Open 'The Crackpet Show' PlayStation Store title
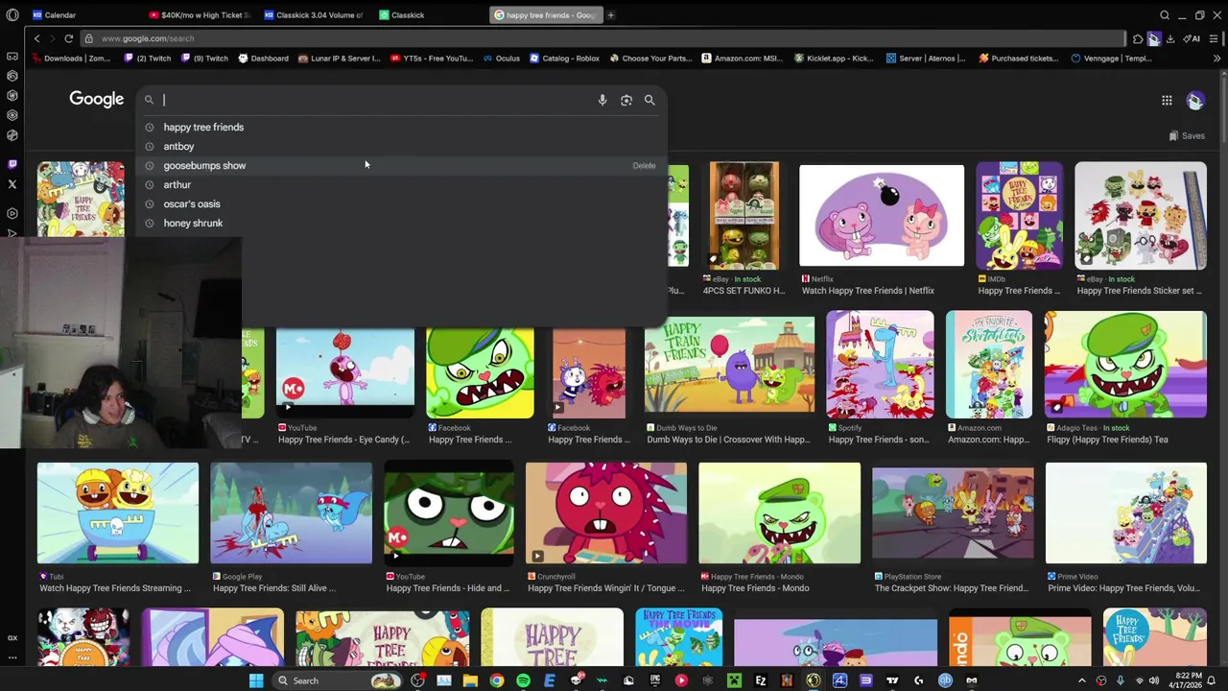The height and width of the screenshot is (691, 1228). (x=950, y=588)
